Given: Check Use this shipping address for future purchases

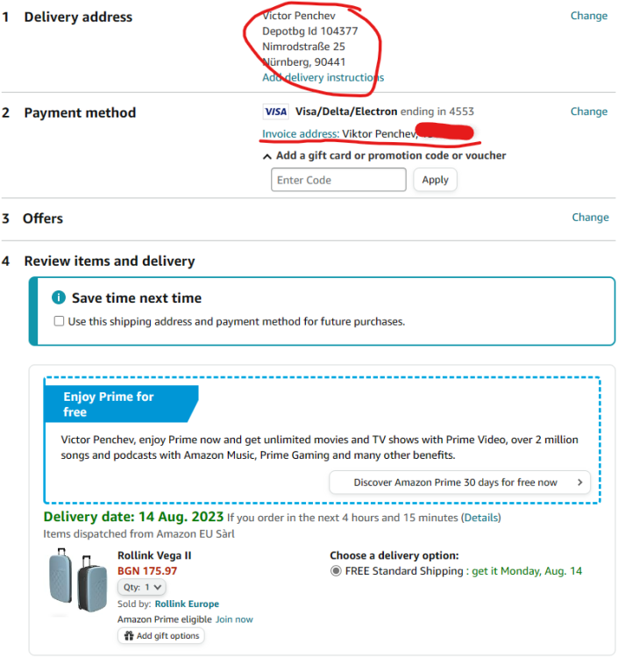Looking at the screenshot, I should click(x=59, y=321).
